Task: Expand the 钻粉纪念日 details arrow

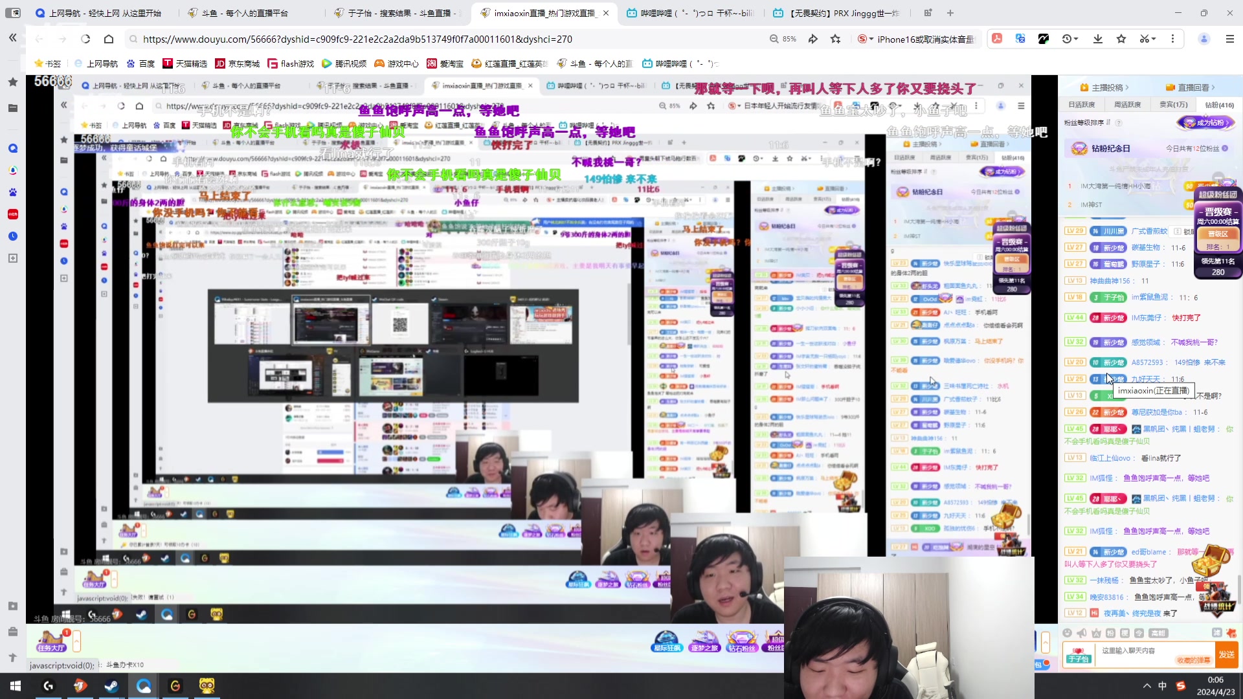Action: click(1226, 149)
